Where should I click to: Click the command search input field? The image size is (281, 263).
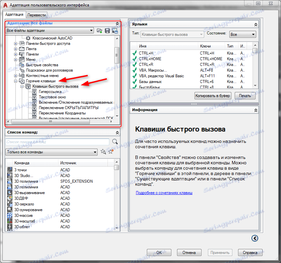pyautogui.click(x=57, y=142)
